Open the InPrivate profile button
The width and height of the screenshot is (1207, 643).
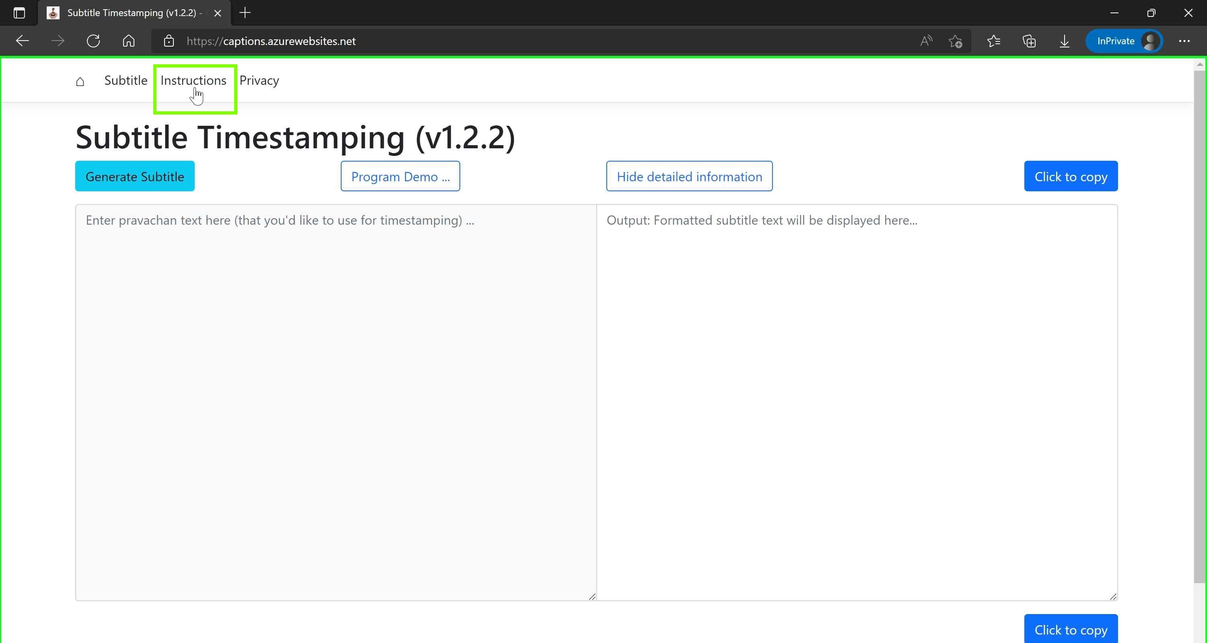click(x=1124, y=41)
